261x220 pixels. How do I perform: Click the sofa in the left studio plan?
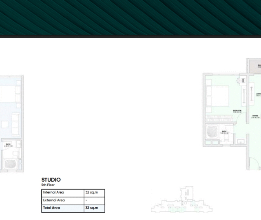16,122
